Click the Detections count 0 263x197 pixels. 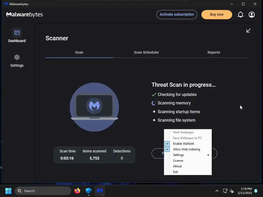[122, 158]
